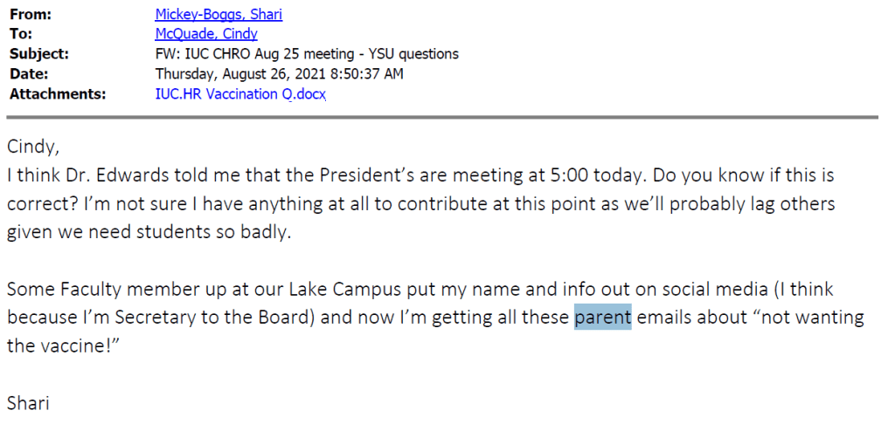Open the sender link Mickey-Boggs, Shari

coord(219,14)
